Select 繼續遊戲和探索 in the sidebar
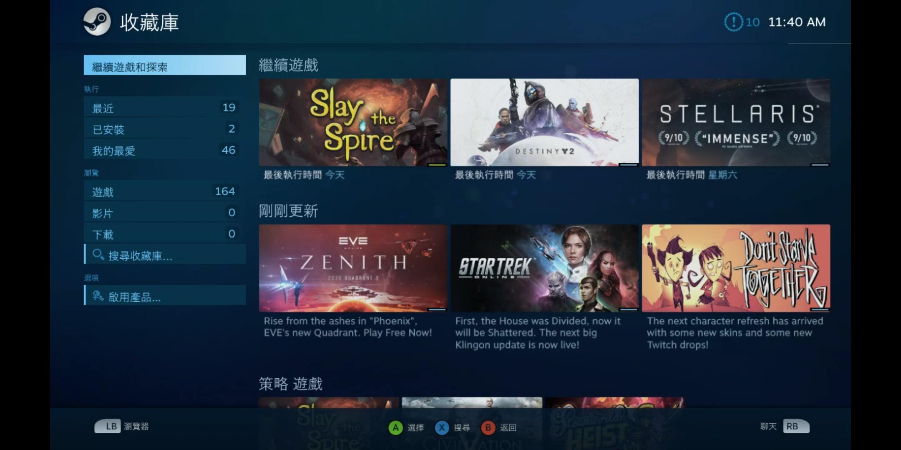 (x=165, y=65)
